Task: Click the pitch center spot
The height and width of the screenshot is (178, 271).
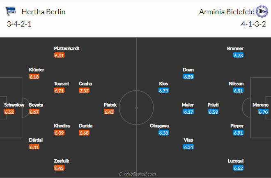Action: click(x=136, y=108)
